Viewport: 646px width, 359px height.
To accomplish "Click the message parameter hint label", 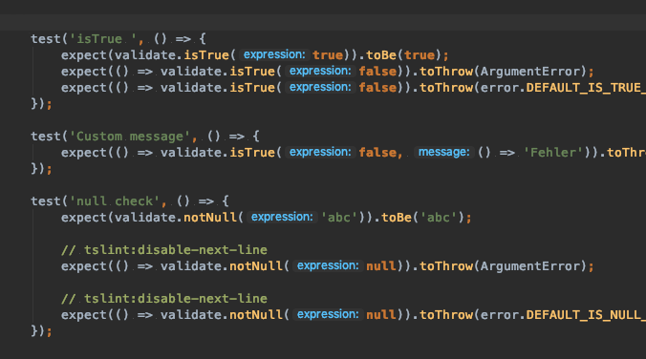I will click(444, 153).
